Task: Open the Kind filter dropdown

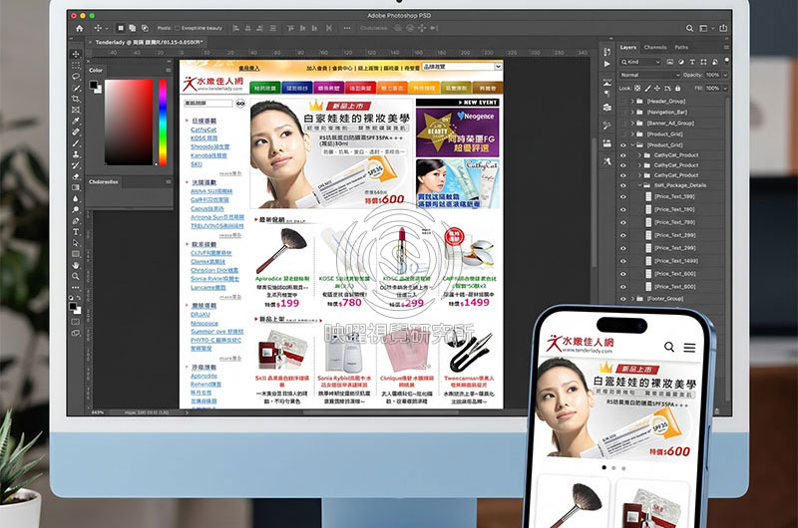Action: point(640,62)
